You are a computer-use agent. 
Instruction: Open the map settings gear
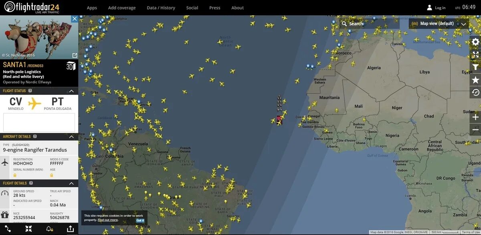coord(475,42)
